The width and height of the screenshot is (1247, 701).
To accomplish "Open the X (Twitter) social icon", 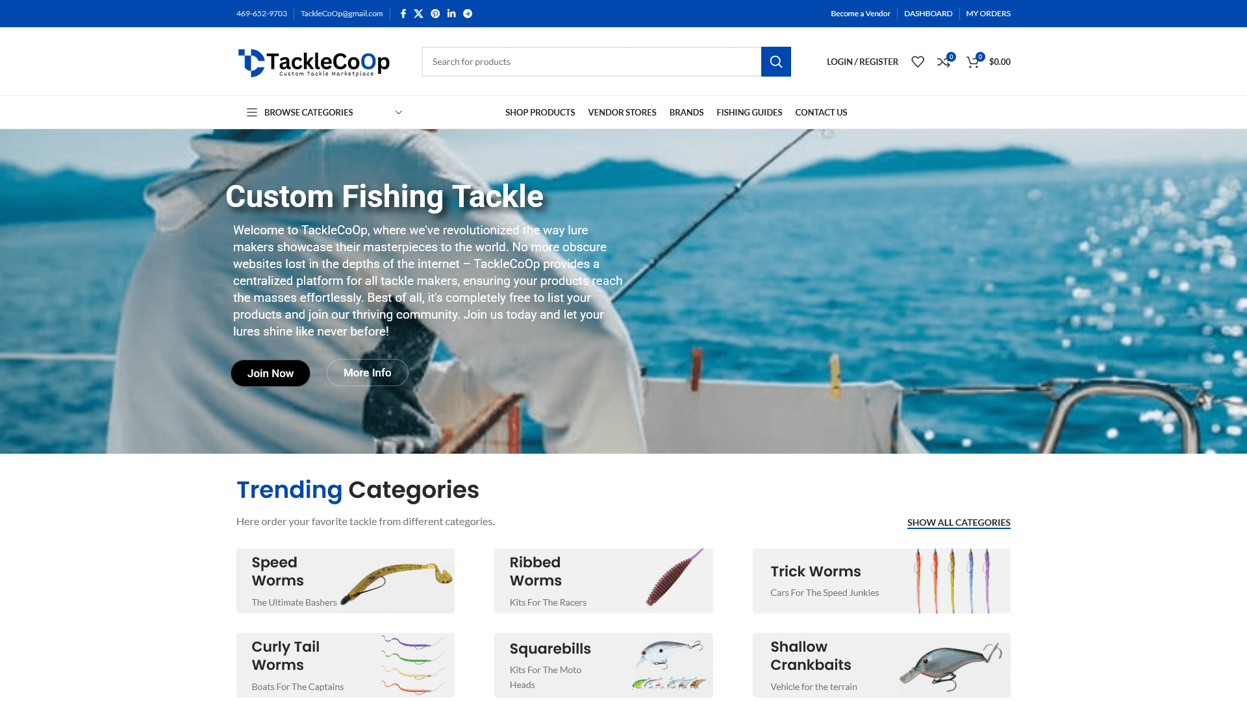I will [x=419, y=14].
